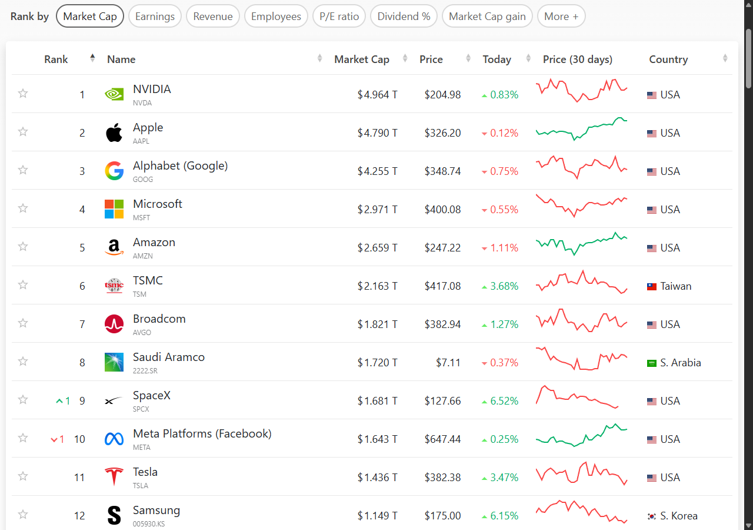Star SpaceX as a favorite

pyautogui.click(x=23, y=399)
